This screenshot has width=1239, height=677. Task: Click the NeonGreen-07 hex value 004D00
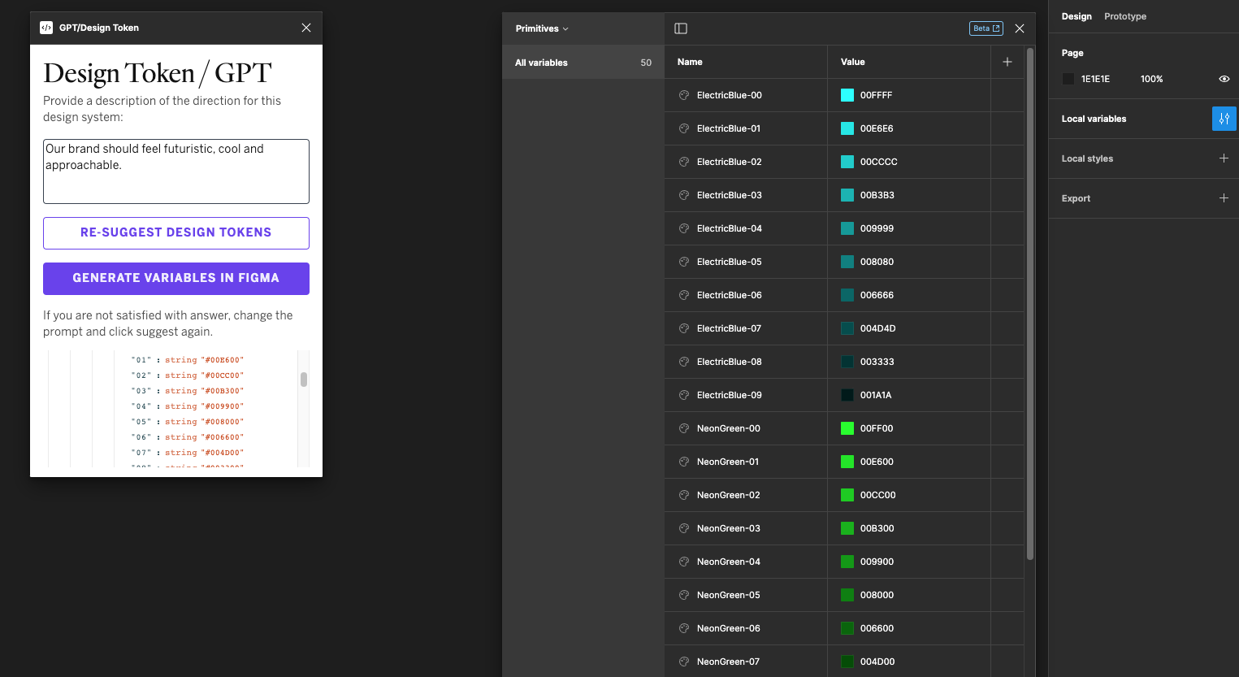point(877,662)
